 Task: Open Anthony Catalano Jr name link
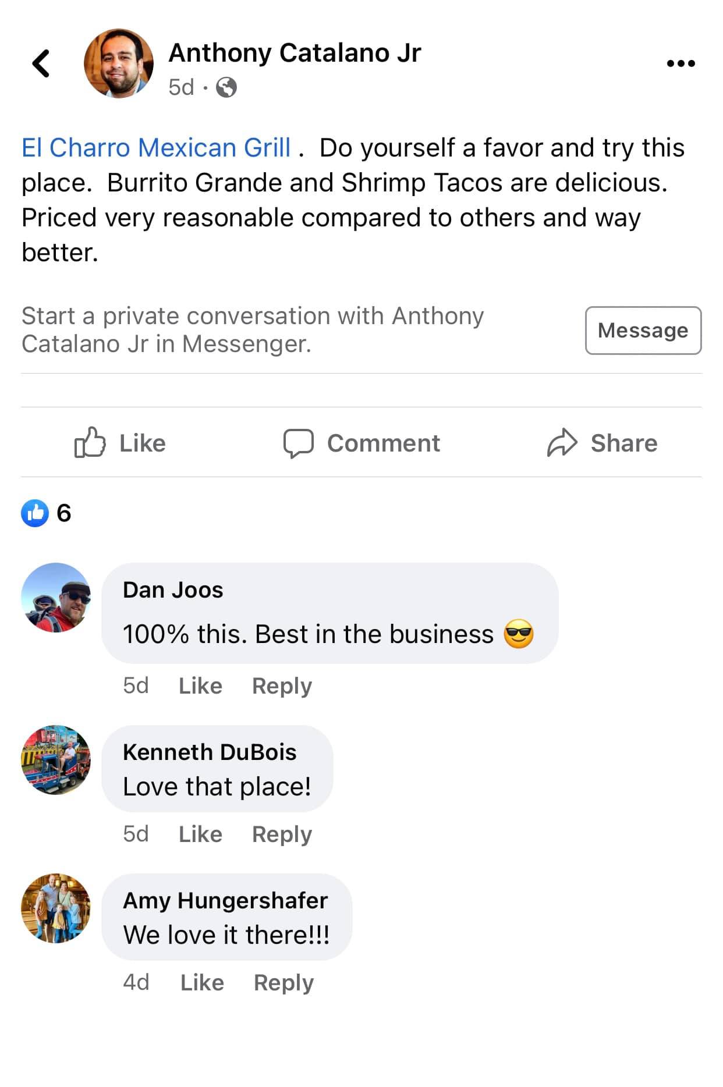point(295,53)
